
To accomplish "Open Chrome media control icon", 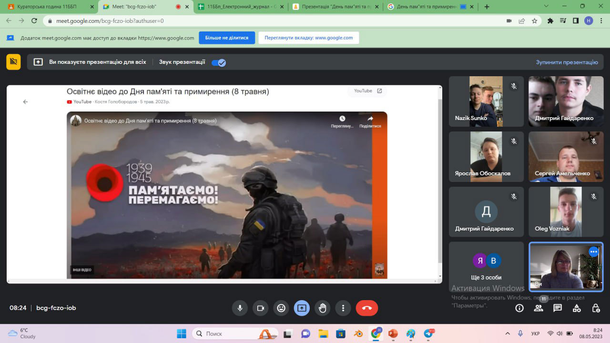I will (563, 21).
